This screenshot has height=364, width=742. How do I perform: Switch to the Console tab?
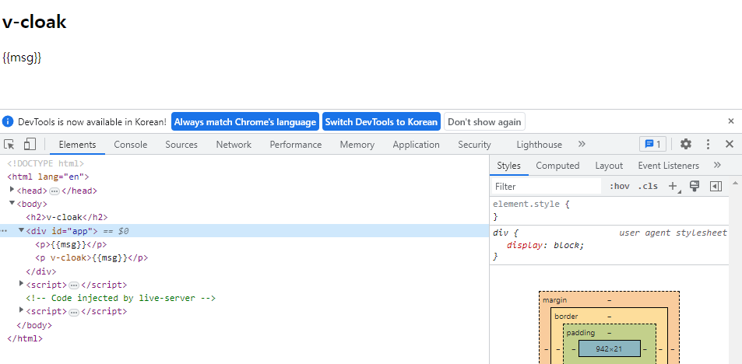tap(131, 145)
